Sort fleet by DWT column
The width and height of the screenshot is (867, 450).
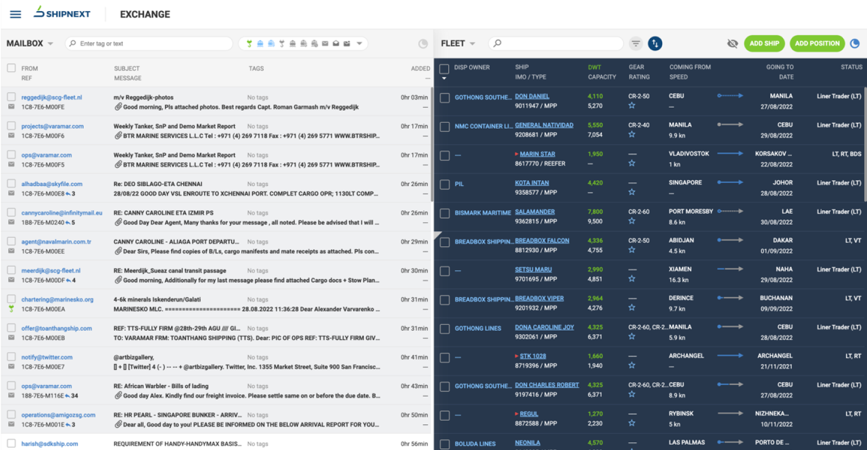[594, 67]
